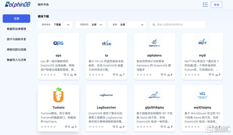The image size is (233, 135).
Task: Open the ops module logo
Action: point(58,43)
